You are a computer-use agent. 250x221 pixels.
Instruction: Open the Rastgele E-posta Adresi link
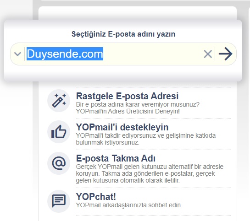127,96
